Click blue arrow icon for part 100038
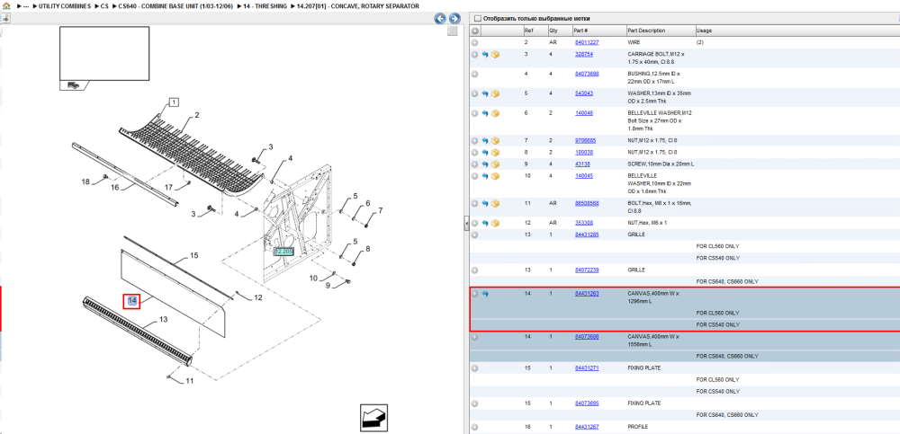 pos(485,153)
